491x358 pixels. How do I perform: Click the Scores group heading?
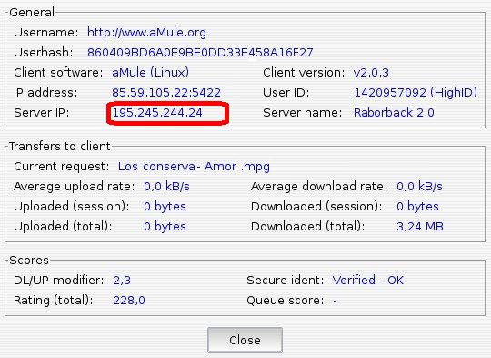point(29,261)
